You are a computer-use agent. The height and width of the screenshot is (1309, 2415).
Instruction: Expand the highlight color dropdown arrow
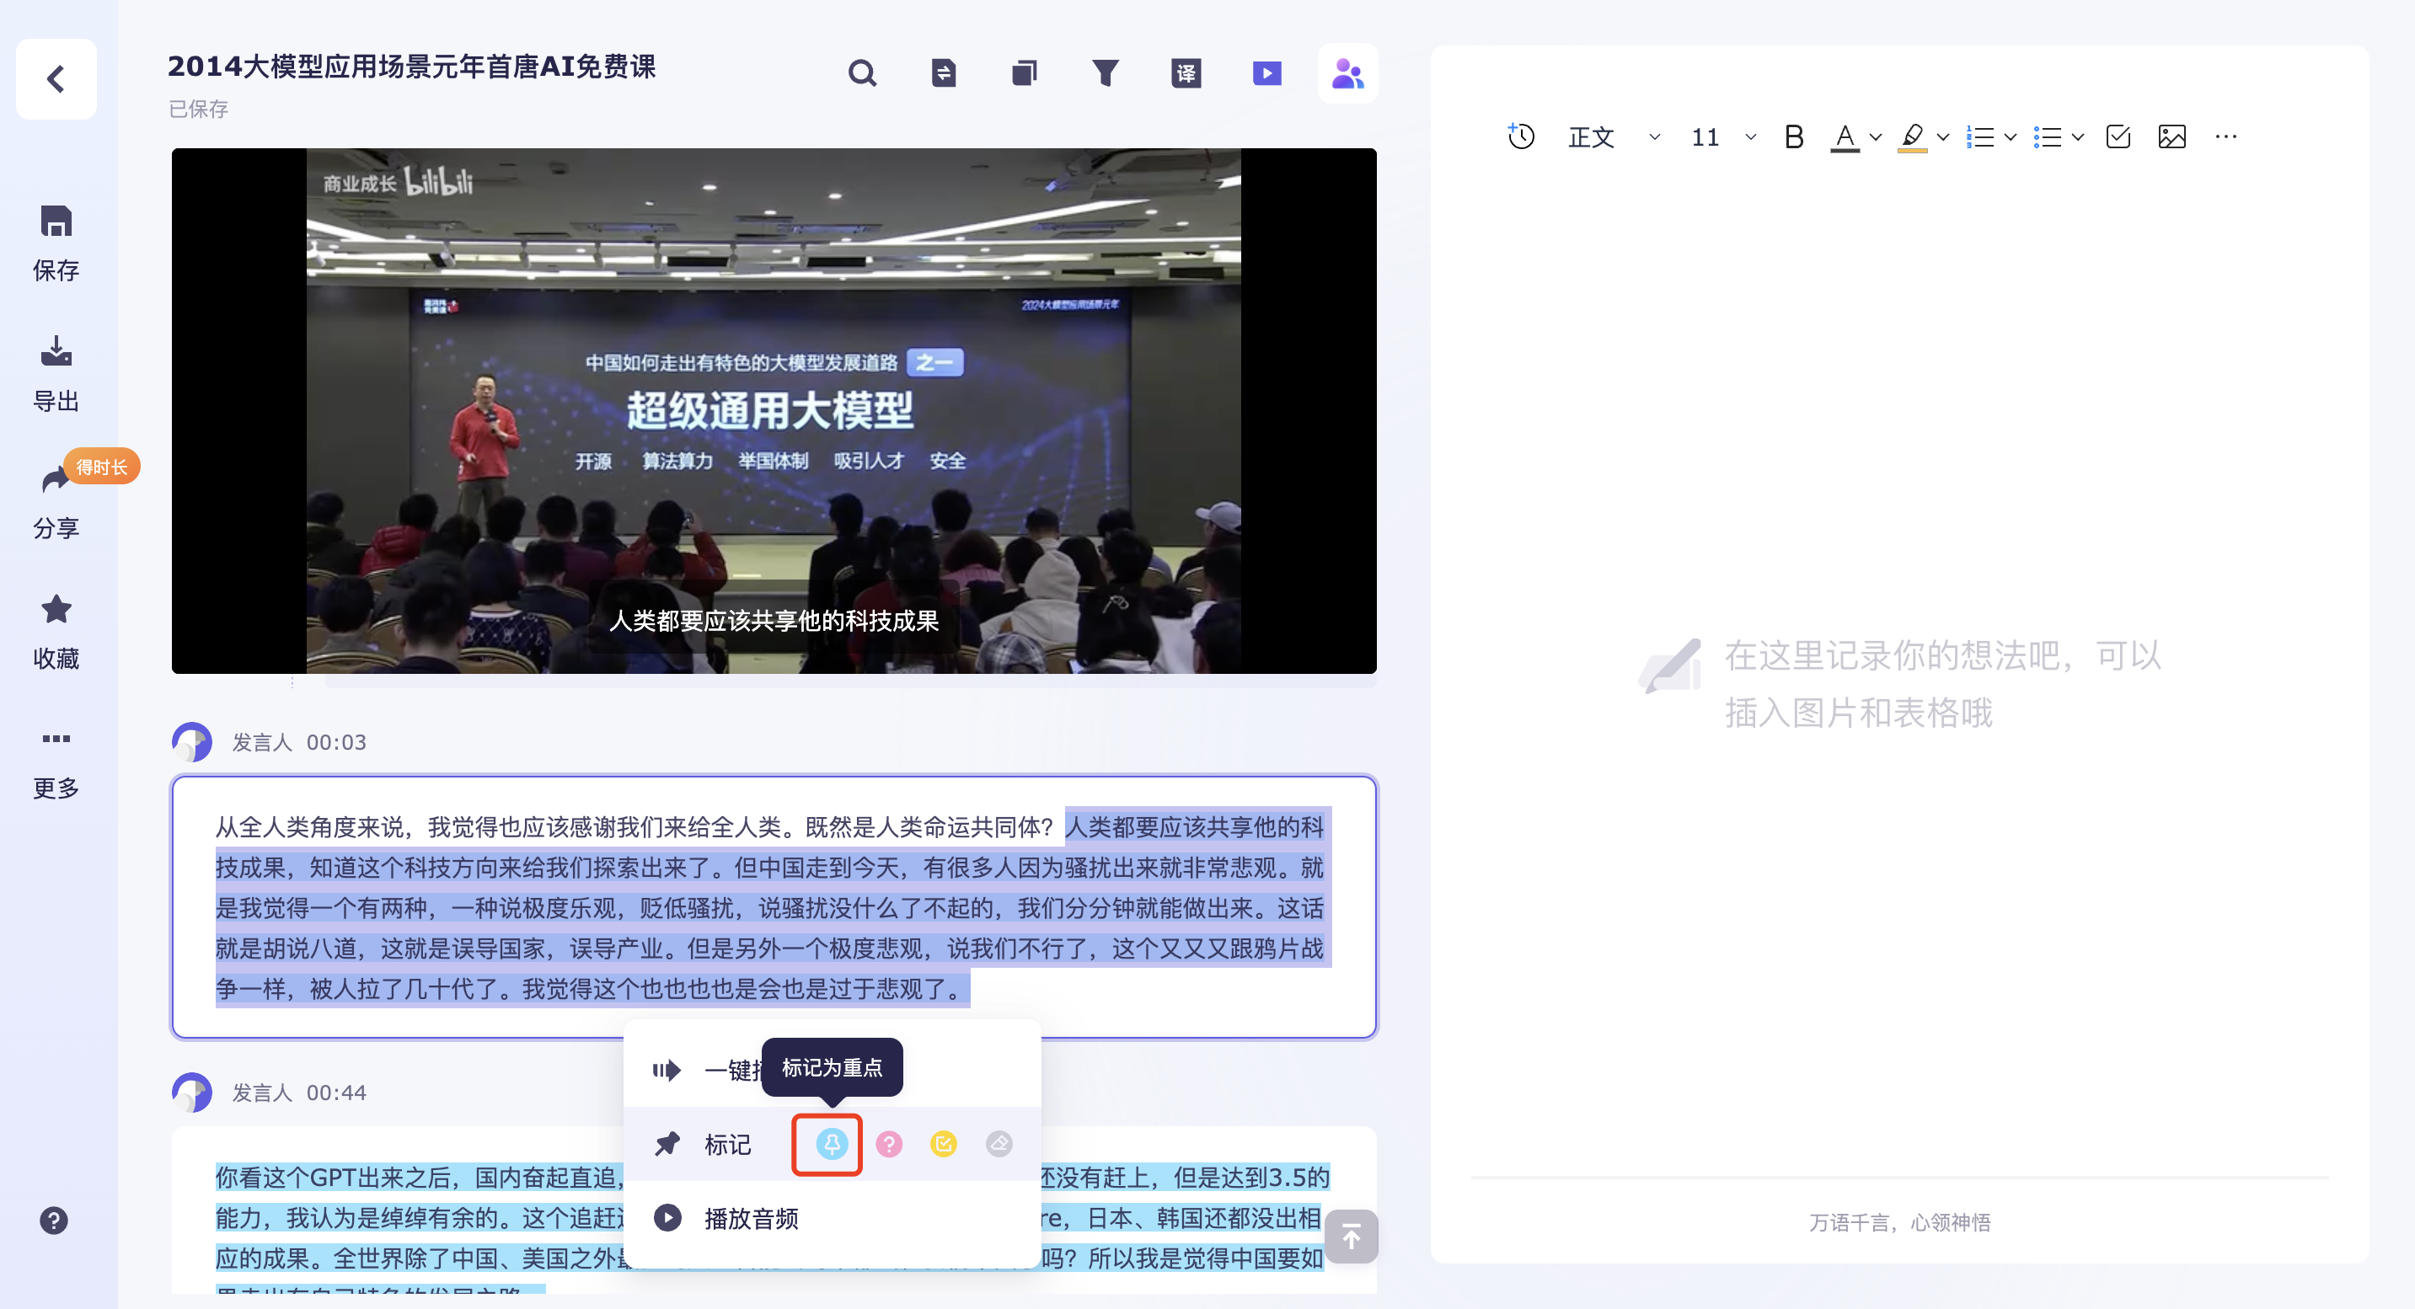(x=1942, y=138)
